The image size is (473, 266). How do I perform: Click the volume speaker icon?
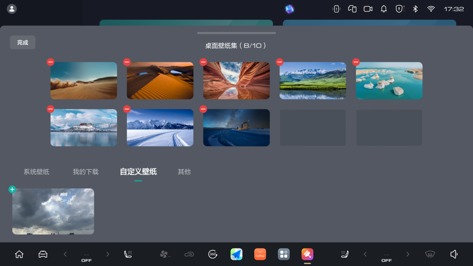[454, 254]
